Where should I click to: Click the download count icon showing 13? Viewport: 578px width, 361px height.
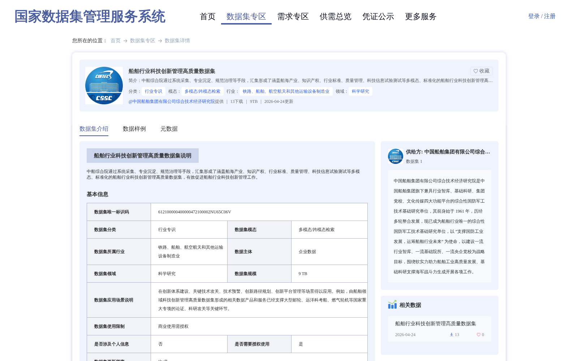pos(451,335)
